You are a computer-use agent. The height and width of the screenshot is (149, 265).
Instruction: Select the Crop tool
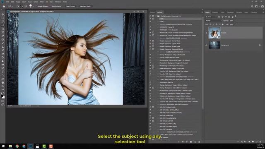[3, 29]
